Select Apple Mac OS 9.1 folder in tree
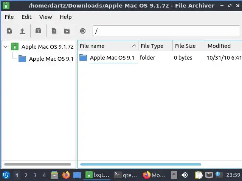 [51, 59]
